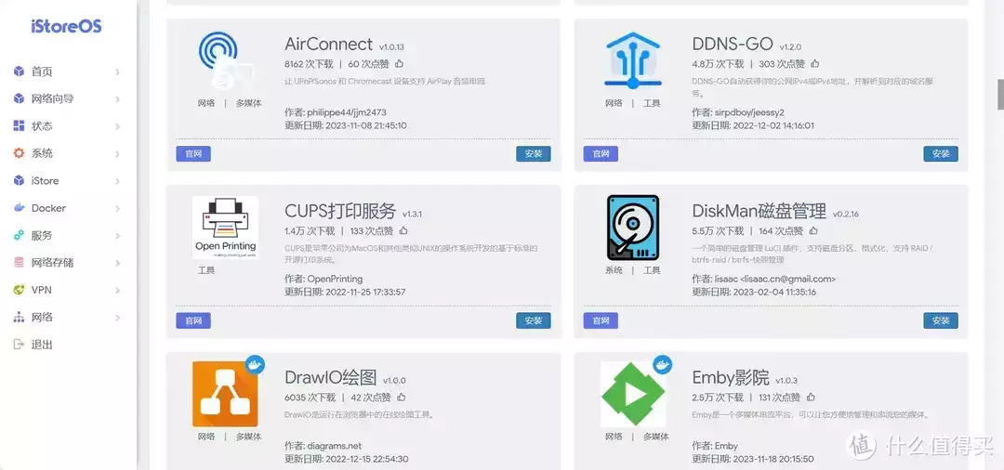Install the DDNS-GO plugin
Screen dimensions: 1004x470
pos(941,153)
